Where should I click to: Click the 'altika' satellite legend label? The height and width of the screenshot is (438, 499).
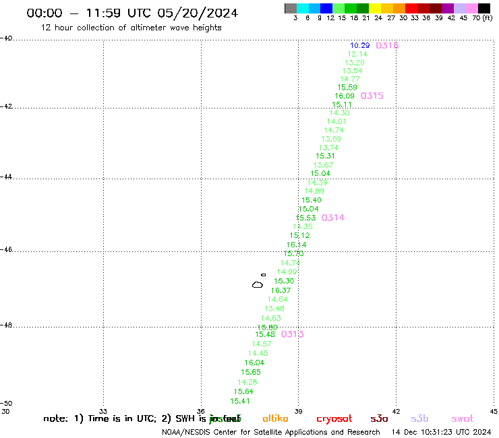coord(275,418)
